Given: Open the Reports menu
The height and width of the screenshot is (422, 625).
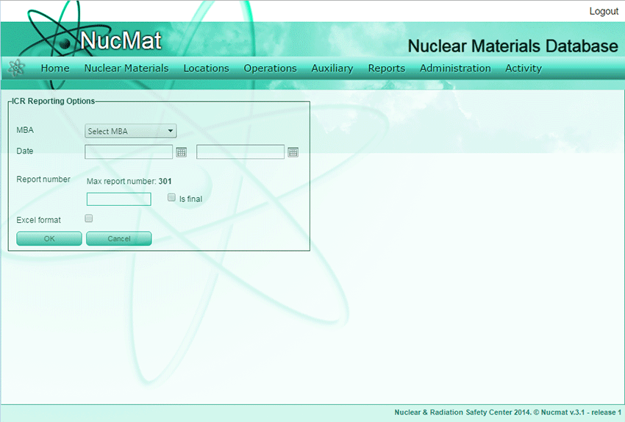Looking at the screenshot, I should [x=386, y=68].
